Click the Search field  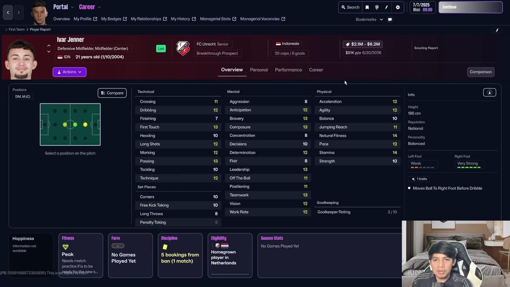[350, 7]
